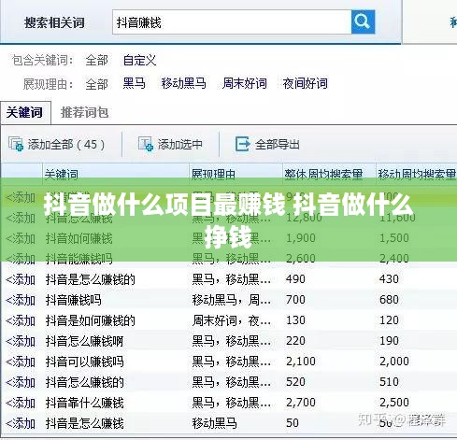Click the 添加全部 (45) add-all icon

[16, 144]
